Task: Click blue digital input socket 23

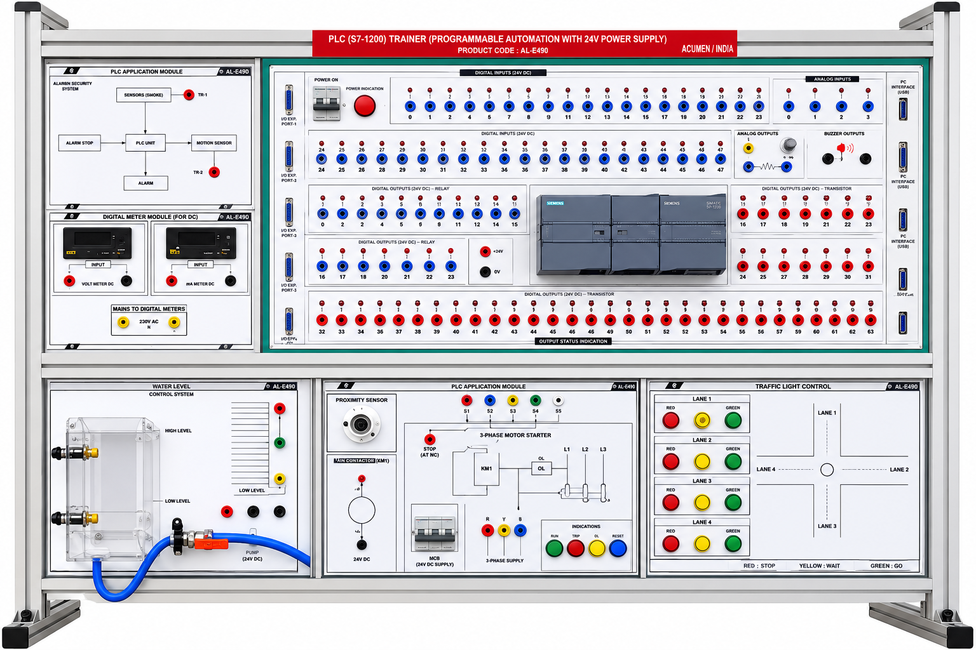Action: point(759,106)
